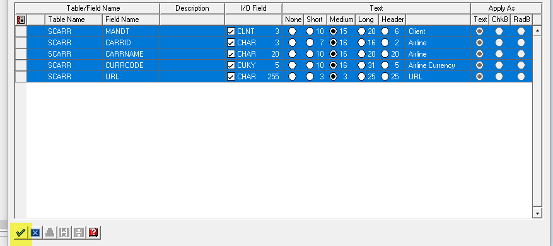Click the CUKY data type cell
Image resolution: width=553 pixels, height=246 pixels.
(x=246, y=65)
